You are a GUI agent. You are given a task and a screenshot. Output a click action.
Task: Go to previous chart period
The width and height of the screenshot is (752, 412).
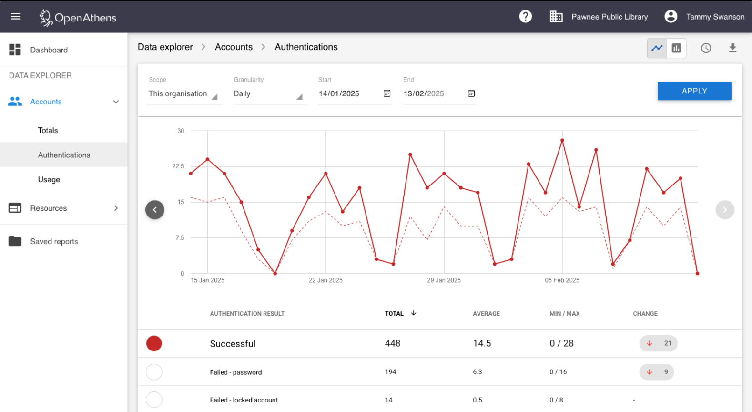pos(155,210)
